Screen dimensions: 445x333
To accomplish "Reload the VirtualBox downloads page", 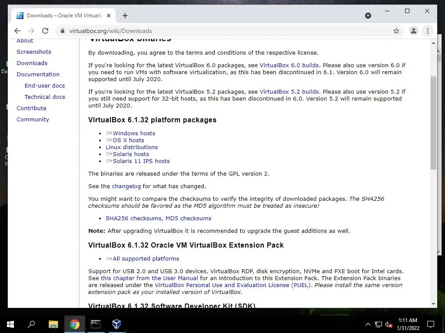I will click(x=45, y=31).
